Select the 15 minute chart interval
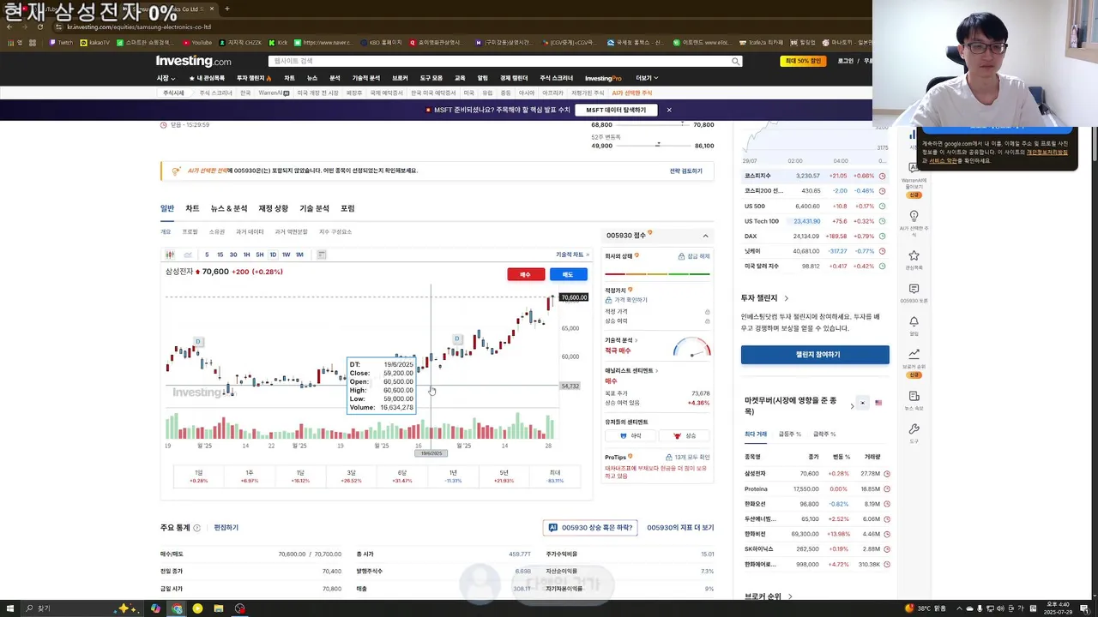 220,255
